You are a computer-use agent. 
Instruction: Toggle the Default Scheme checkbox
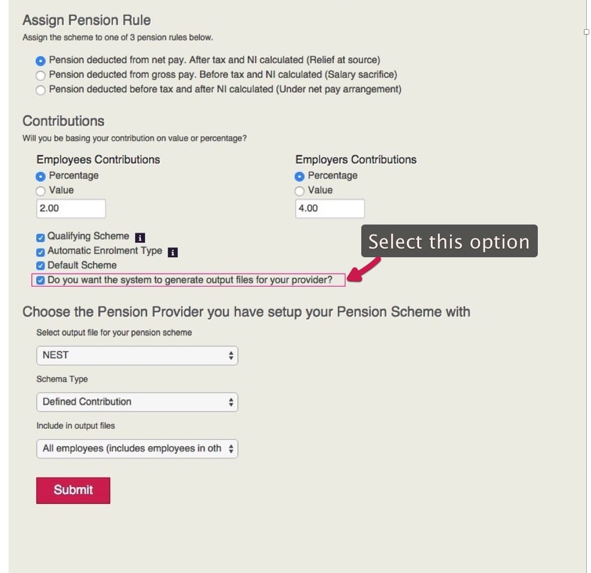40,266
